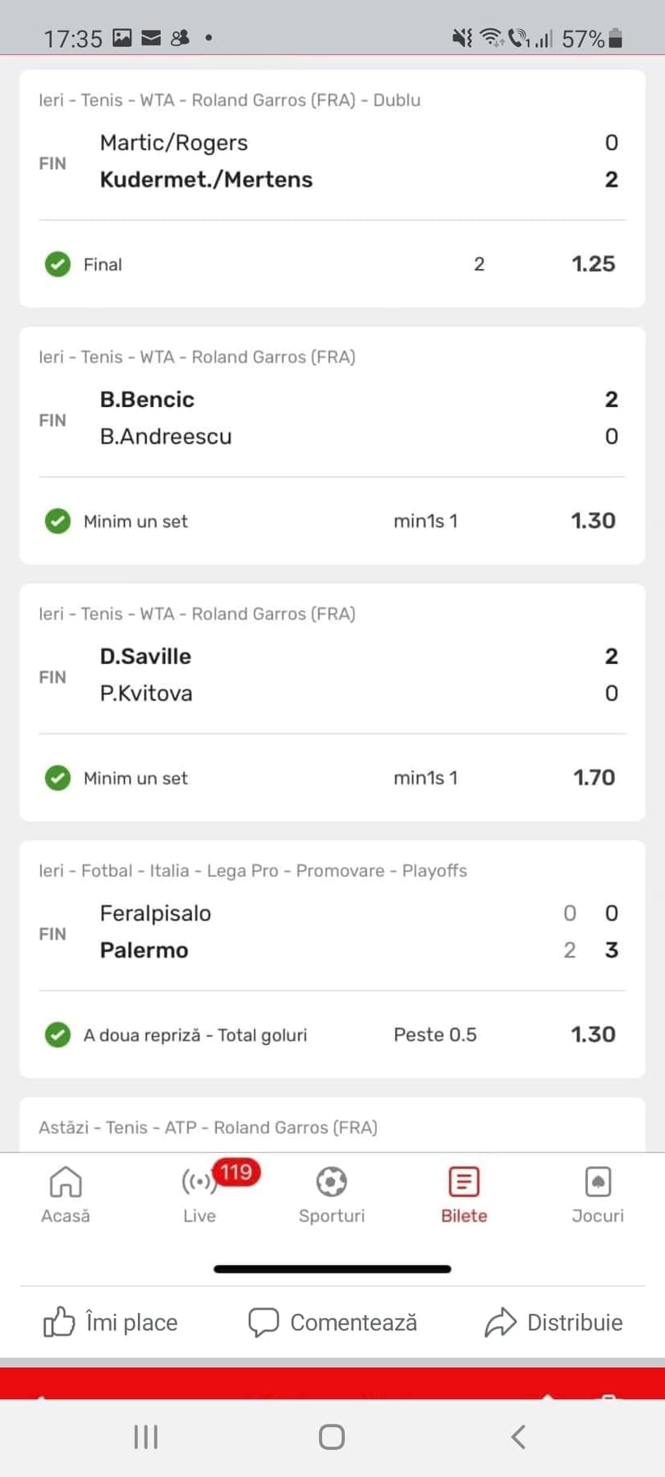The height and width of the screenshot is (1477, 665).
Task: Tap the Comentează speech bubble icon
Action: click(x=264, y=1322)
